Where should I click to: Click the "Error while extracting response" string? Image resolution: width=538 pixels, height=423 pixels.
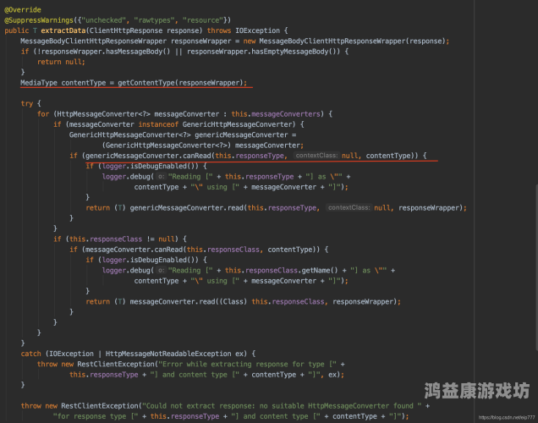coord(223,364)
